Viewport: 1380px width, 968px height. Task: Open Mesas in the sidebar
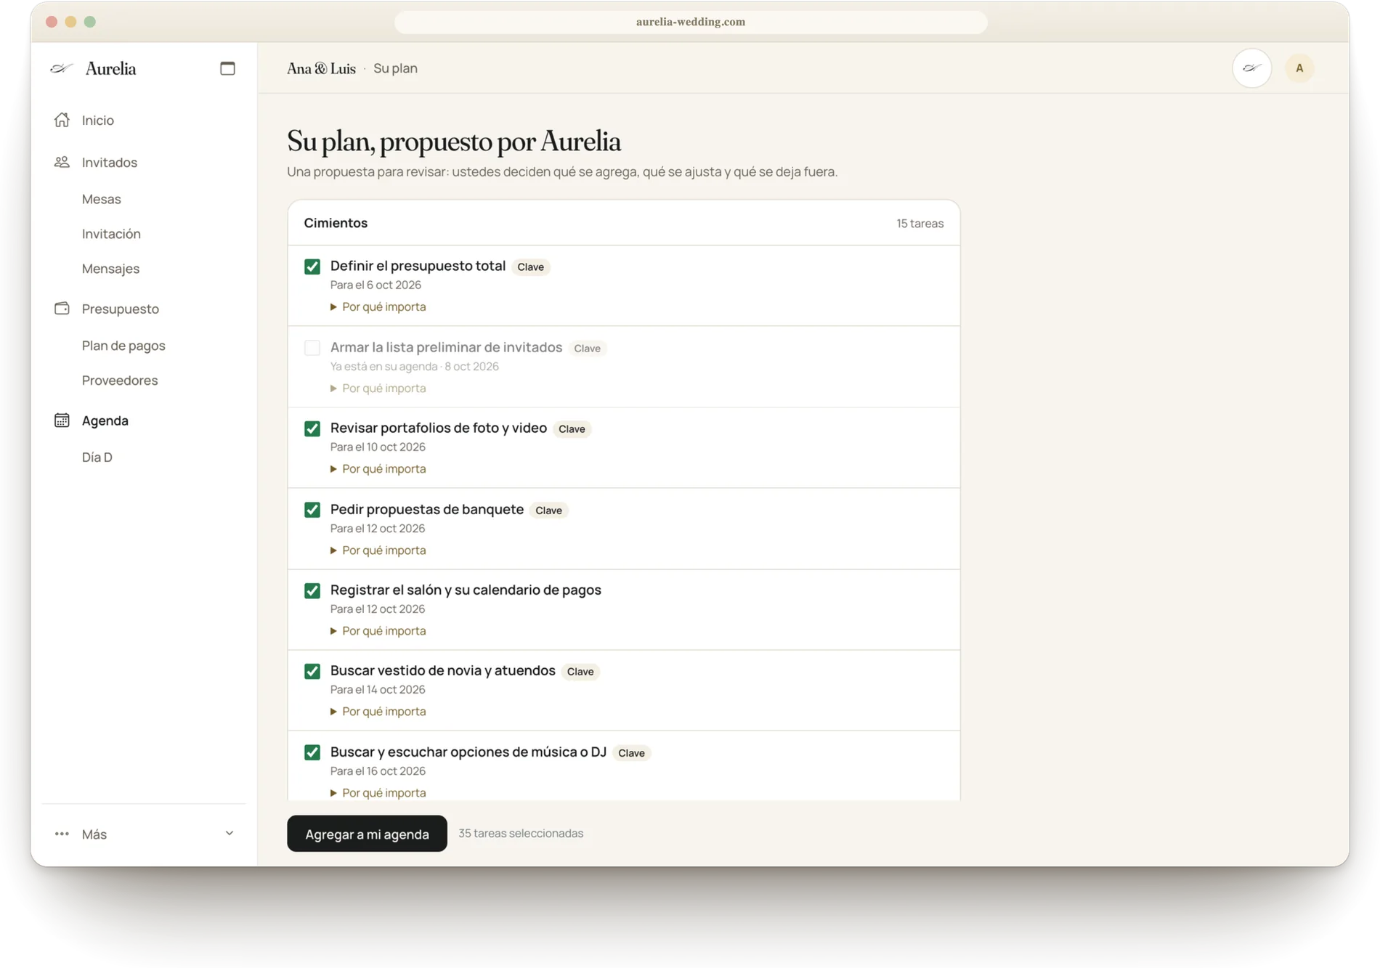point(102,199)
